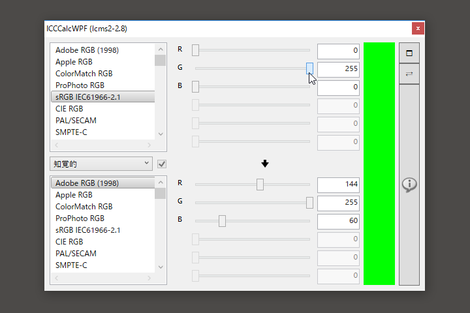
Task: Click the destination R field showing 144
Action: pos(338,185)
